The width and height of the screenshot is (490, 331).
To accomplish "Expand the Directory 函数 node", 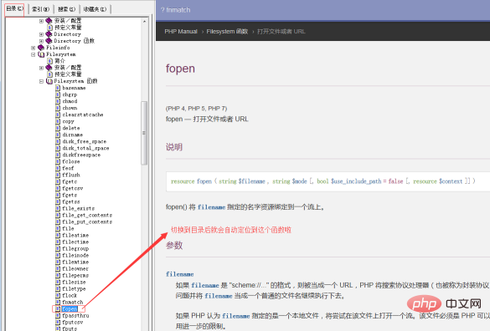I will [x=41, y=41].
